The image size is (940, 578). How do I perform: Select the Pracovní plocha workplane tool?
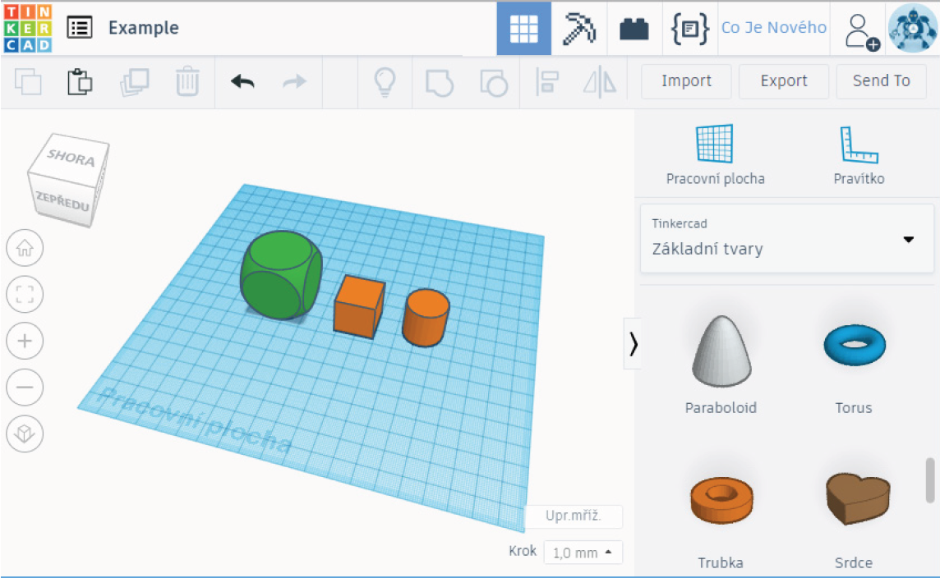click(x=715, y=154)
